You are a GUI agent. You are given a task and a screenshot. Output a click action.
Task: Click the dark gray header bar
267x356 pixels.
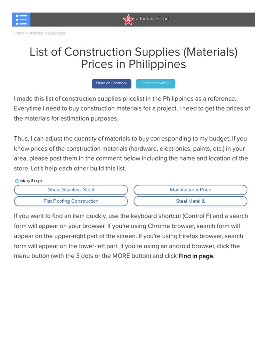pyautogui.click(x=209, y=19)
